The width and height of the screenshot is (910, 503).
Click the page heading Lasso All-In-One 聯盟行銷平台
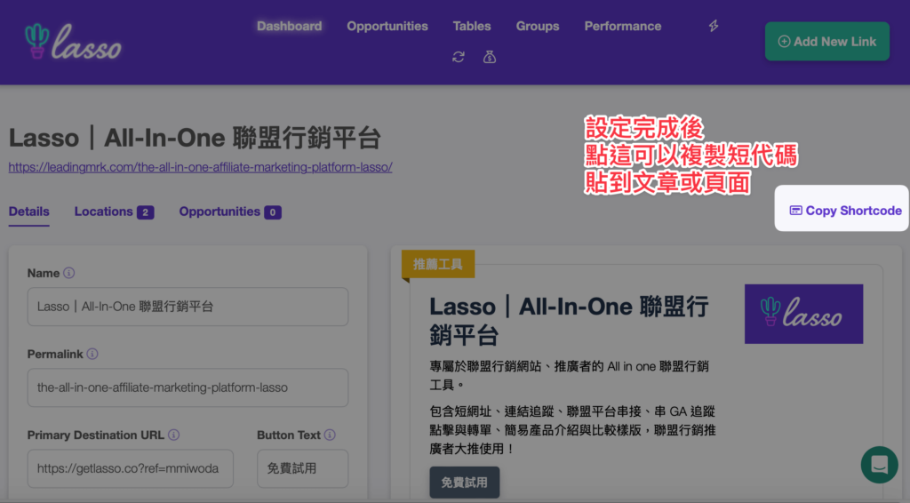tap(195, 138)
